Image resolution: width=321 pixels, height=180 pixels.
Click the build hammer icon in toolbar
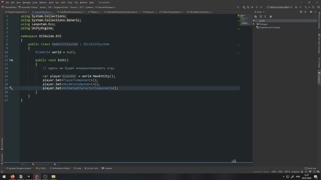tap(238, 7)
